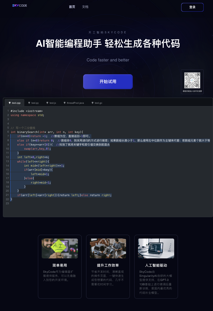Image resolution: width=213 pixels, height=311 pixels.
Task: Click the 'Code faster and better' tagline
Action: [x=108, y=60]
